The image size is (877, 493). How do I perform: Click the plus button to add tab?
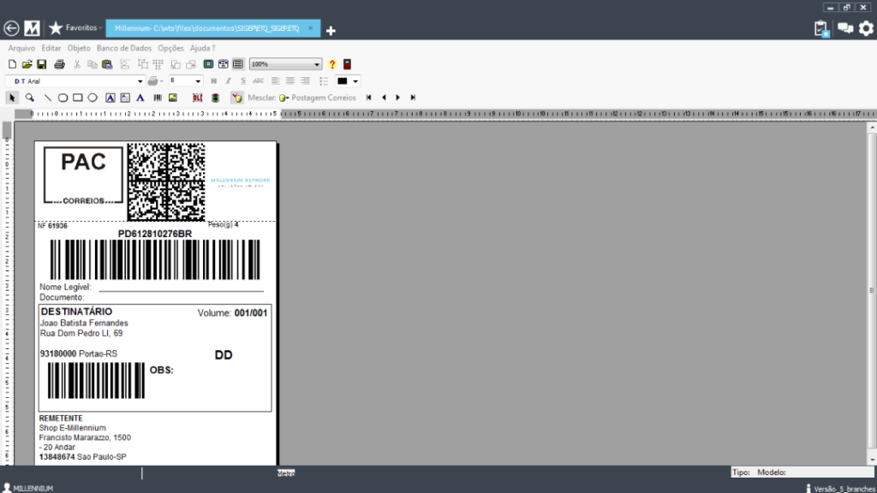(x=331, y=30)
